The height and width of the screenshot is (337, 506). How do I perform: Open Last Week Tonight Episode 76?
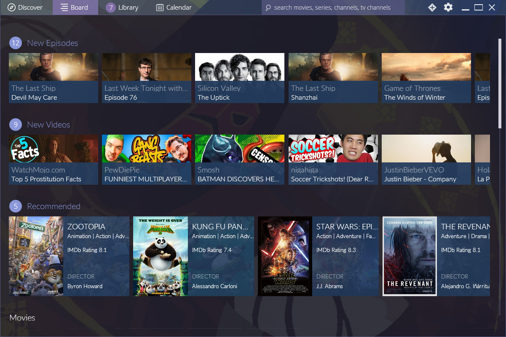pyautogui.click(x=147, y=78)
